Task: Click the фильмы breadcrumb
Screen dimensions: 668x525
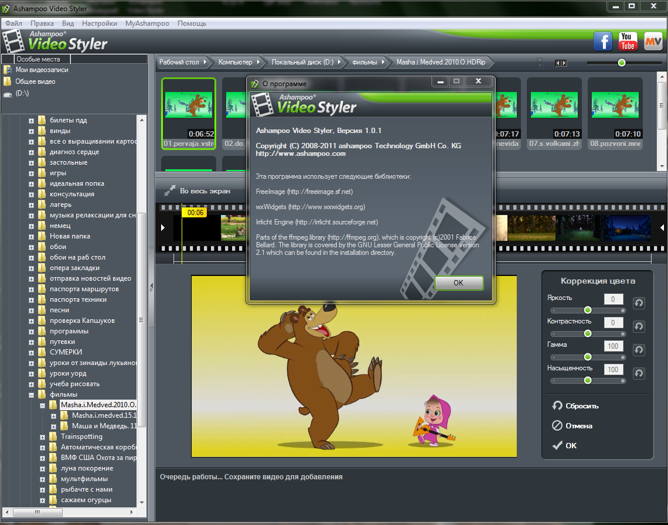Action: (367, 62)
